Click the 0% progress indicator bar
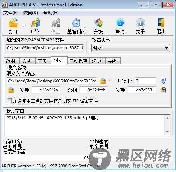The height and width of the screenshot is (172, 176). (x=87, y=158)
